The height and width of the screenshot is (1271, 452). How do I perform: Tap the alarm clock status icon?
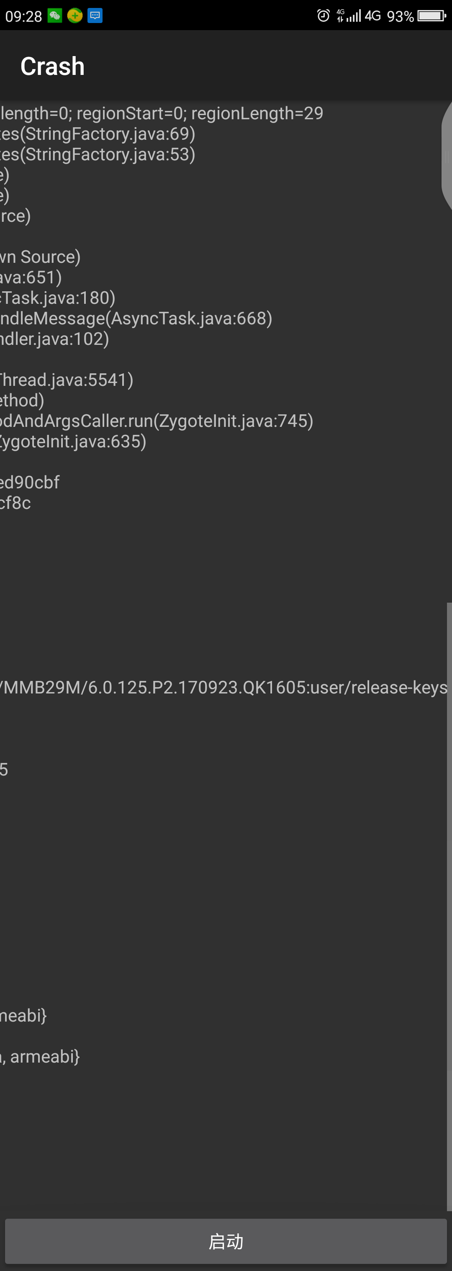click(x=323, y=16)
